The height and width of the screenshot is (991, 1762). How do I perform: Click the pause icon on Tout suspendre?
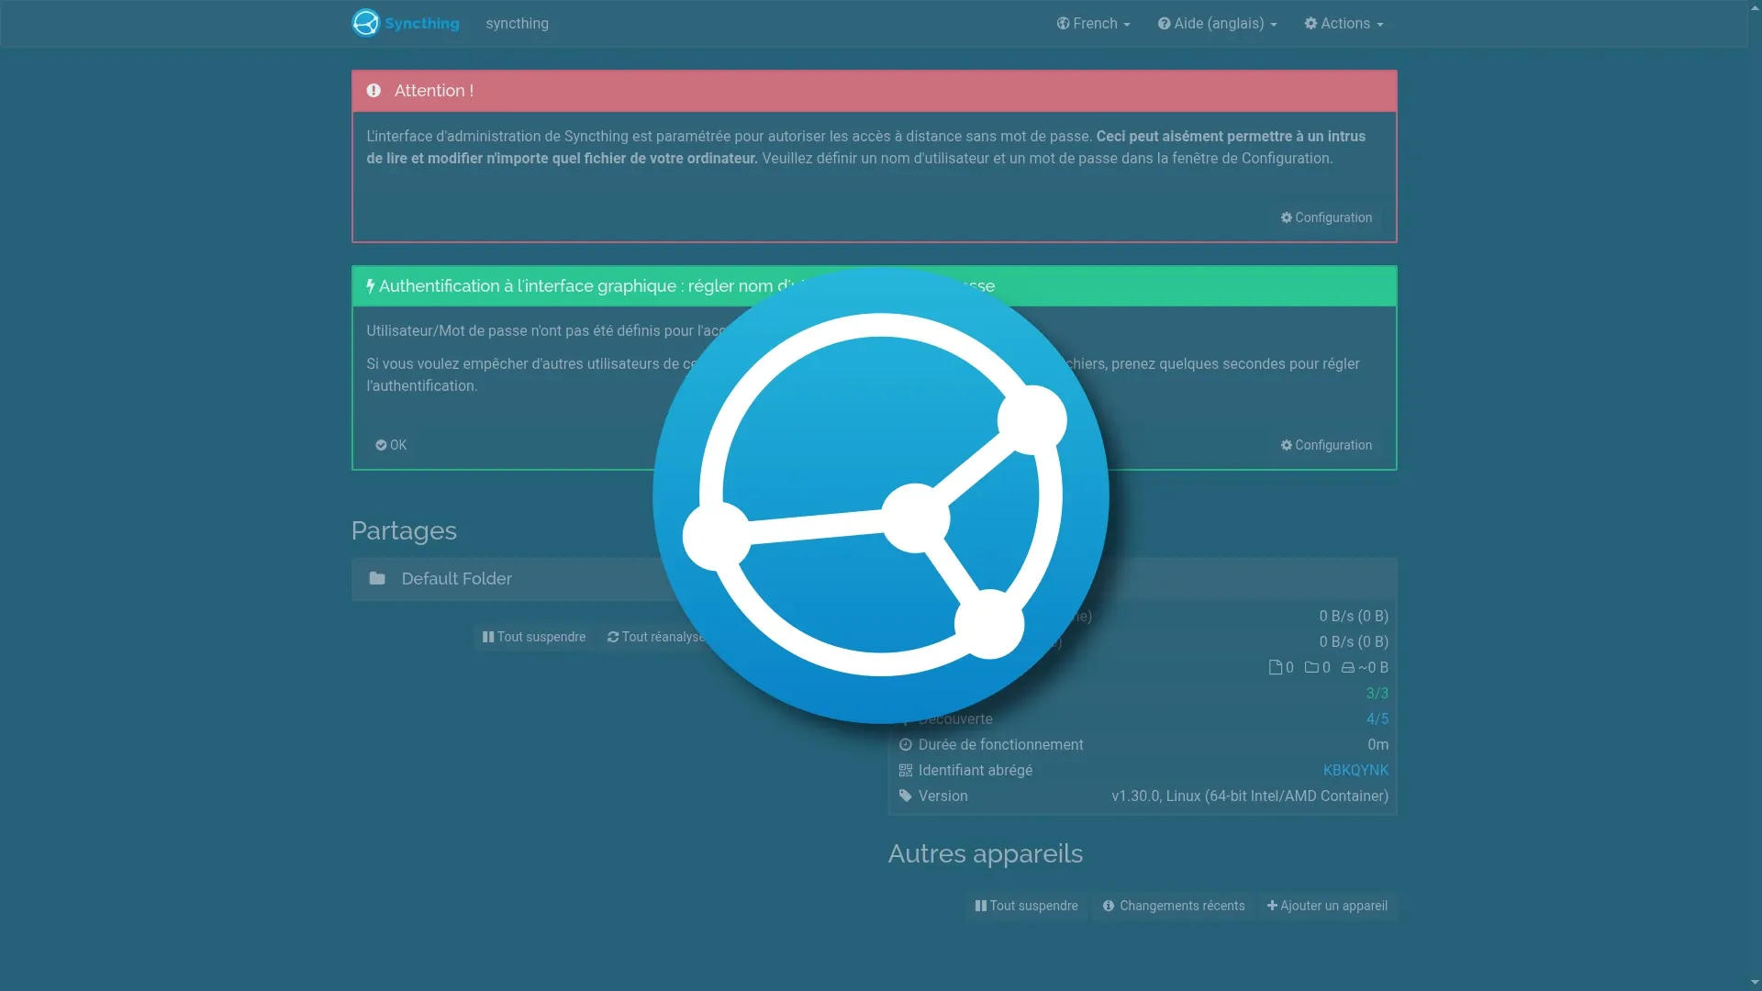pyautogui.click(x=489, y=637)
